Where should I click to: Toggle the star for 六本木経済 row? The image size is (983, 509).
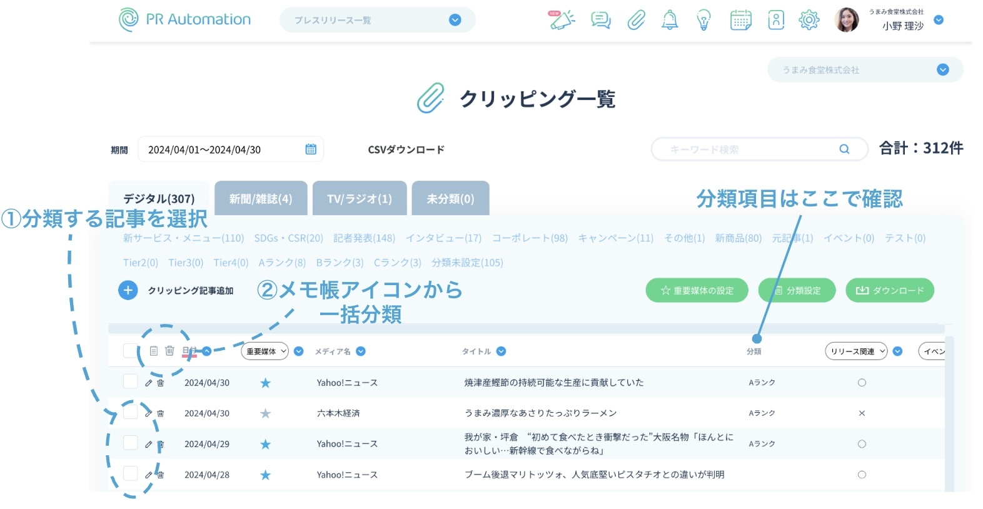(x=265, y=413)
